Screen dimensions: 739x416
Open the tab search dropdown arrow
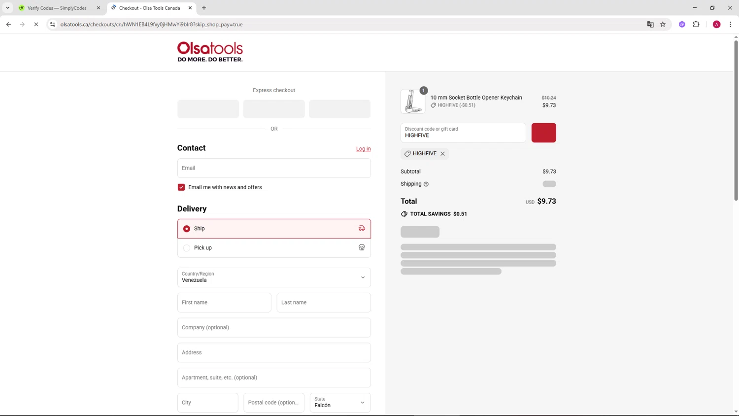8,8
